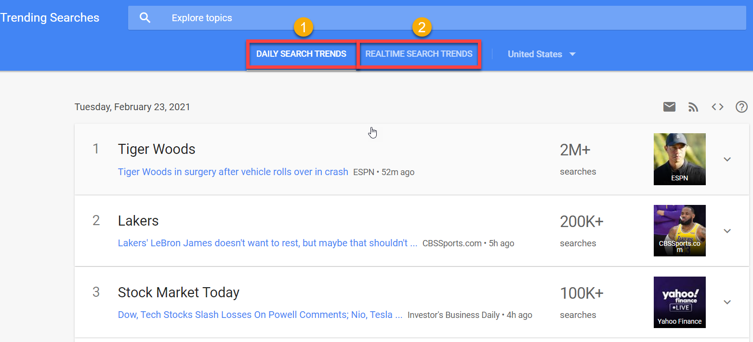Click the Tuesday, February 23, 2021 date
This screenshot has width=753, height=342.
point(132,107)
